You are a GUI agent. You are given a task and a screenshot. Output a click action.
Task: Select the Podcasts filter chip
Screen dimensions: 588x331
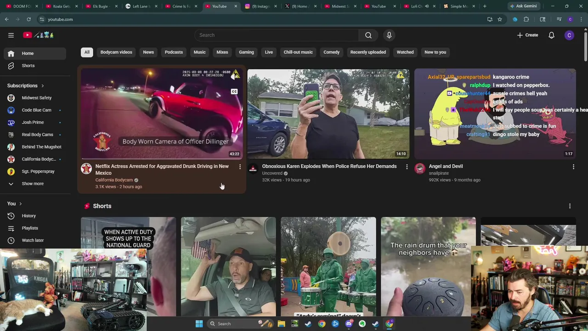pyautogui.click(x=174, y=52)
